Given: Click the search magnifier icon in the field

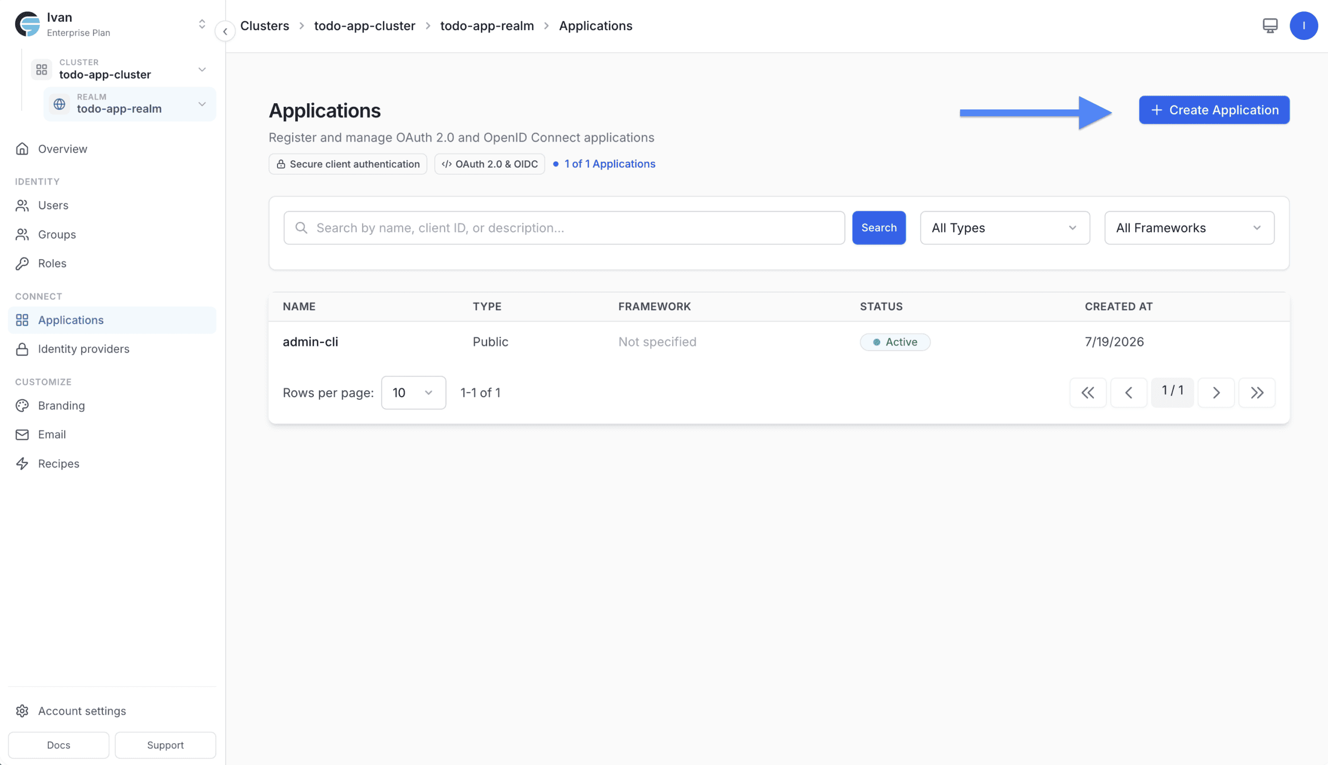Looking at the screenshot, I should [x=301, y=228].
